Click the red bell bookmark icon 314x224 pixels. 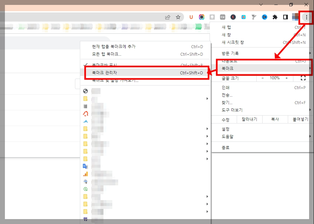[x=85, y=114]
